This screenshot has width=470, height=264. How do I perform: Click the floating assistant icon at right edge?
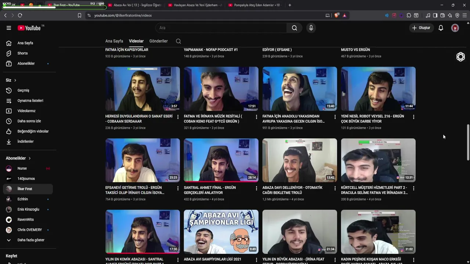pyautogui.click(x=460, y=57)
